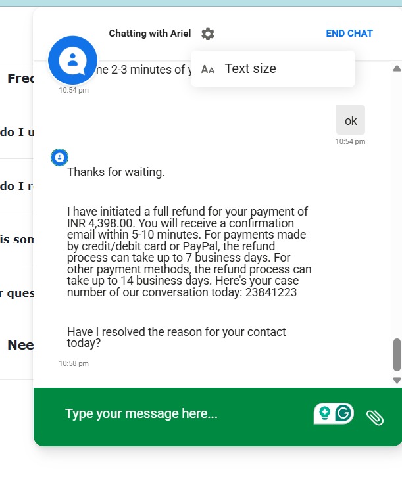Click small agent avatar above 'Thanks for waiting'
The height and width of the screenshot is (485, 402).
60,158
